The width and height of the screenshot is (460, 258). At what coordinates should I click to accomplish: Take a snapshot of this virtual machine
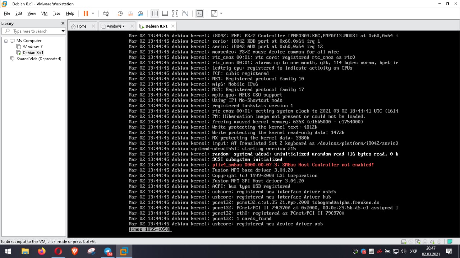(x=120, y=13)
